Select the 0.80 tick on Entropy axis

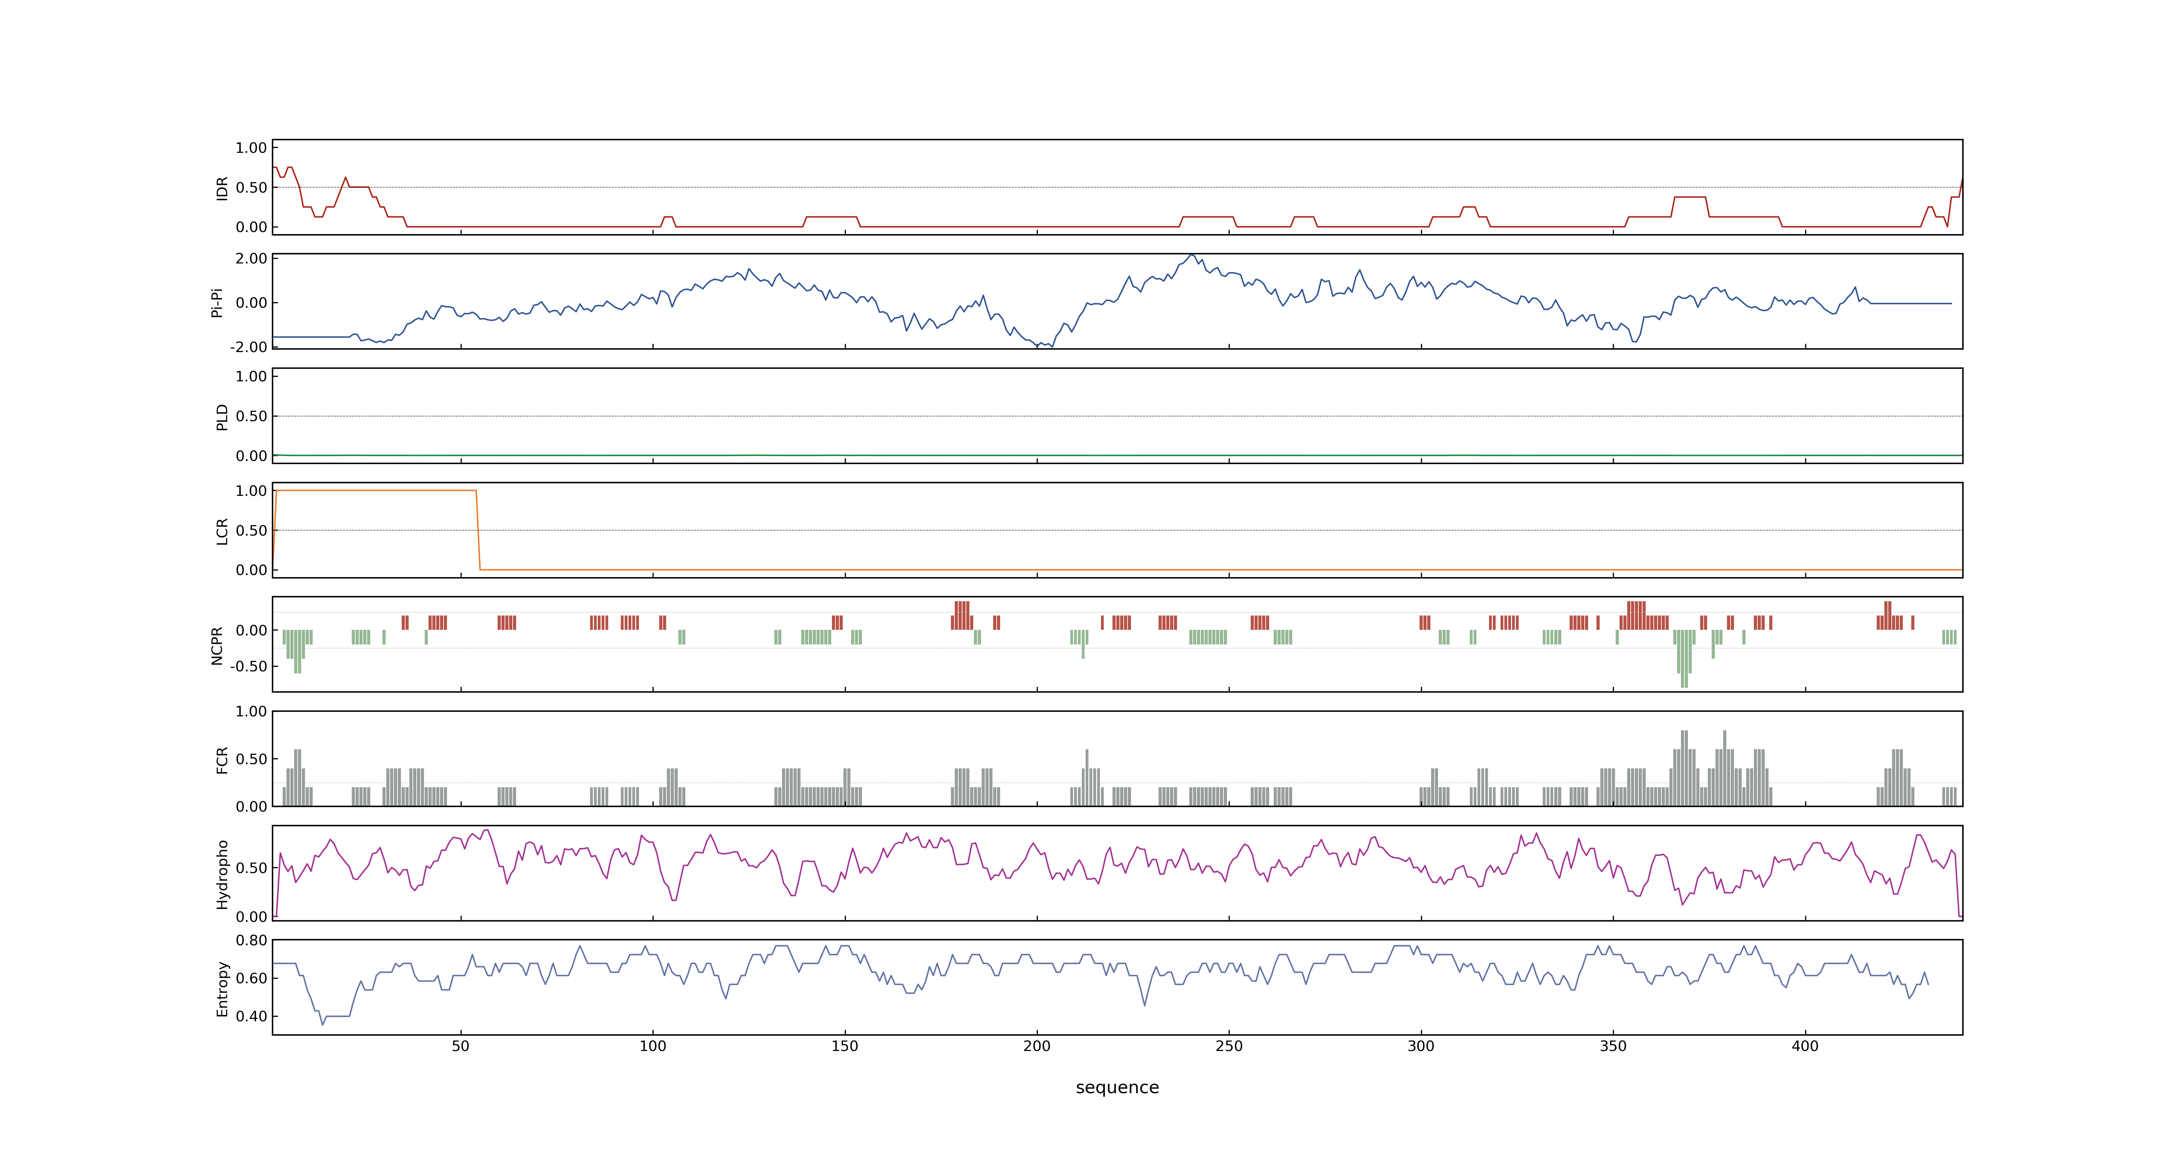pos(252,940)
